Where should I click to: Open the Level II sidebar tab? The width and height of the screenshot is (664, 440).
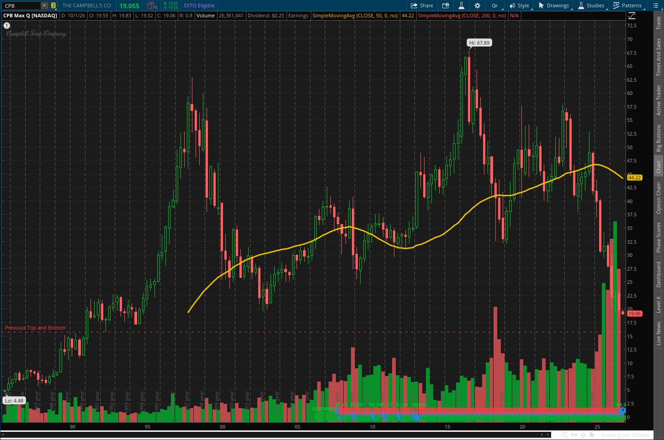pyautogui.click(x=659, y=304)
